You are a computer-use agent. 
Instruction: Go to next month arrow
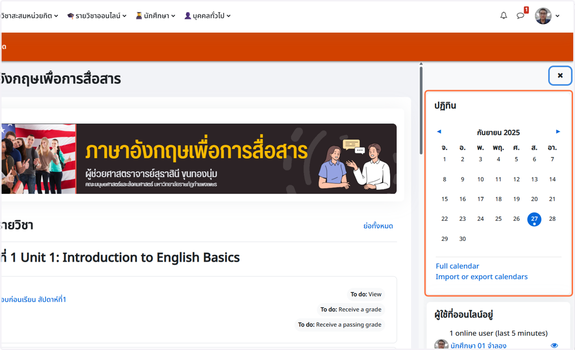(558, 132)
